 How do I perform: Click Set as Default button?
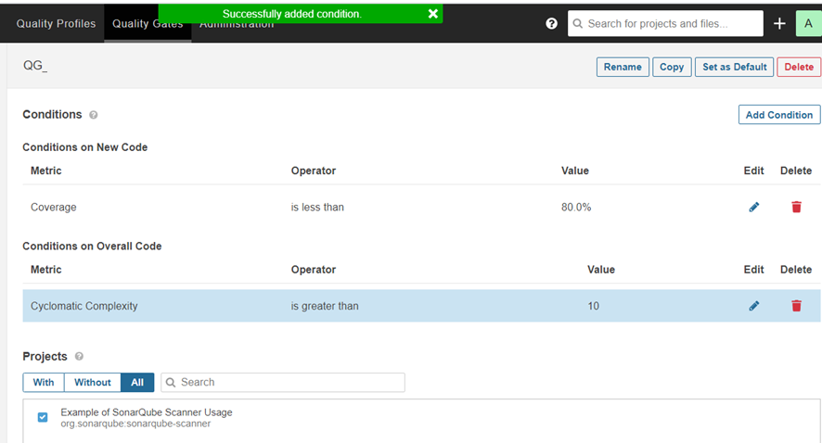point(734,67)
